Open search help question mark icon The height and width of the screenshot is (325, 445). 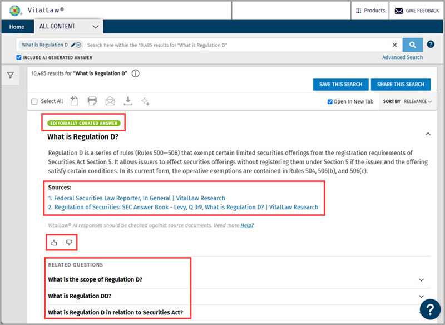click(431, 45)
